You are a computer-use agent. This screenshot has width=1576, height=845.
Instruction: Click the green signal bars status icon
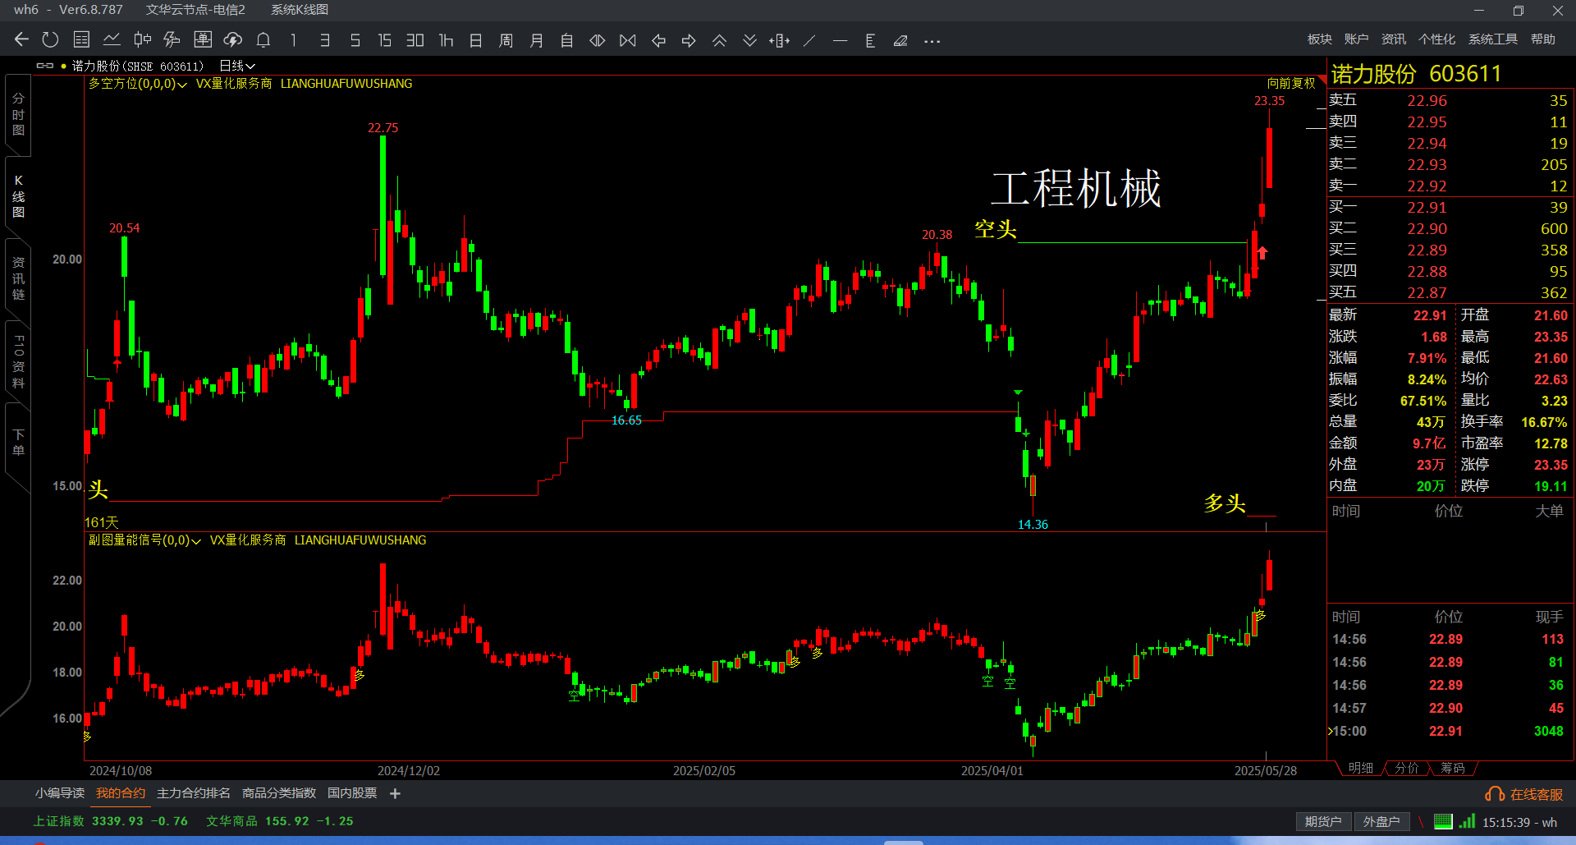[1468, 821]
